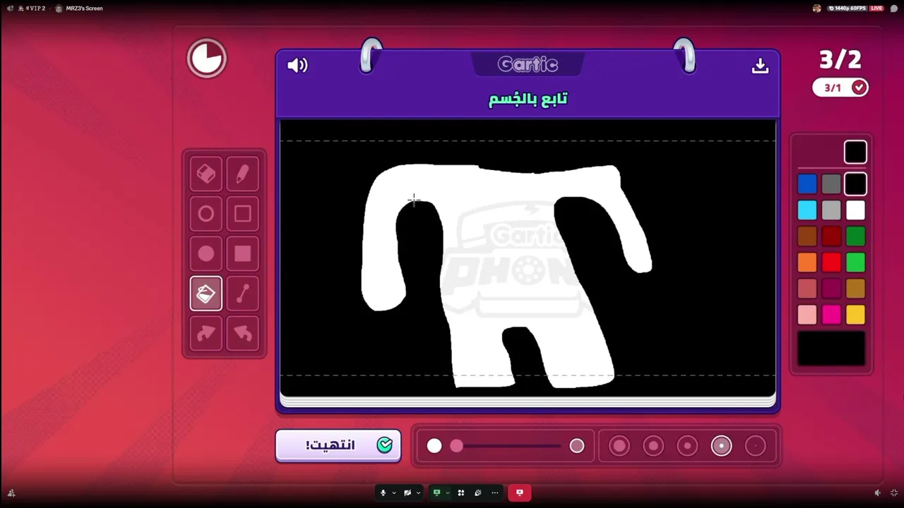This screenshot has height=508, width=904.
Task: Toggle the Discord microphone mute
Action: point(383,492)
